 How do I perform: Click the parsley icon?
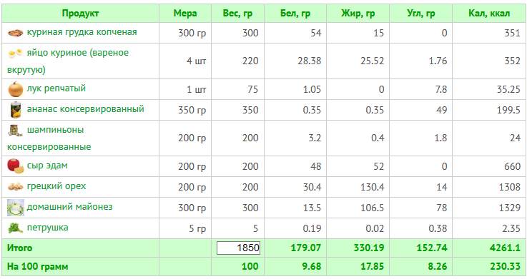pyautogui.click(x=16, y=228)
